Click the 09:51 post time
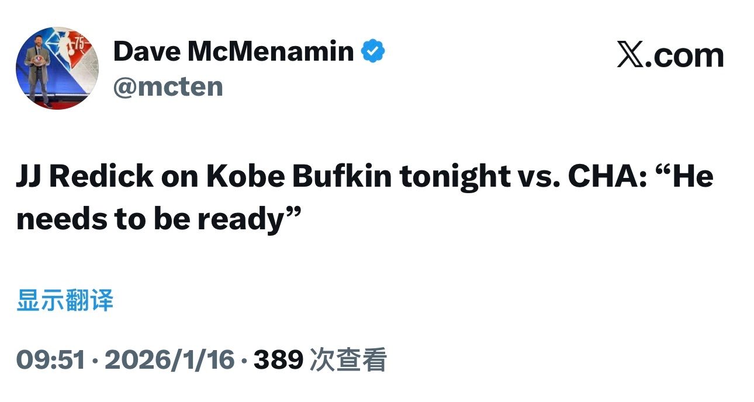This screenshot has height=402, width=754. 51,360
